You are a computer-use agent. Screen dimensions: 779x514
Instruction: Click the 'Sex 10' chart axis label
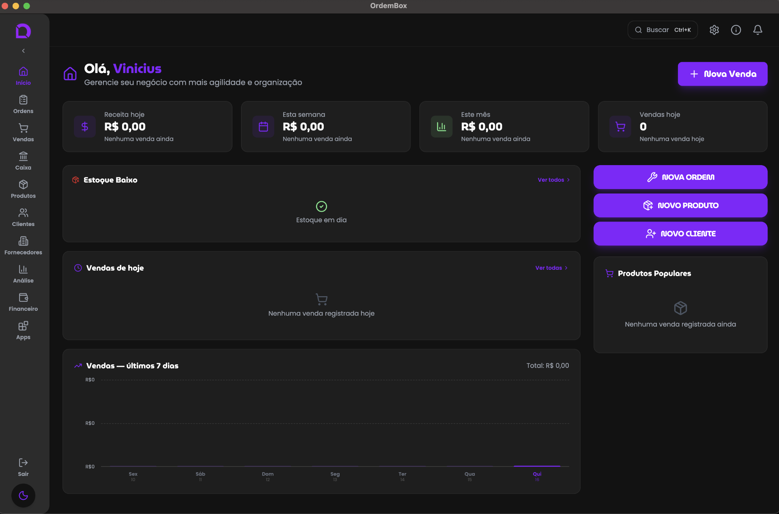[133, 477]
